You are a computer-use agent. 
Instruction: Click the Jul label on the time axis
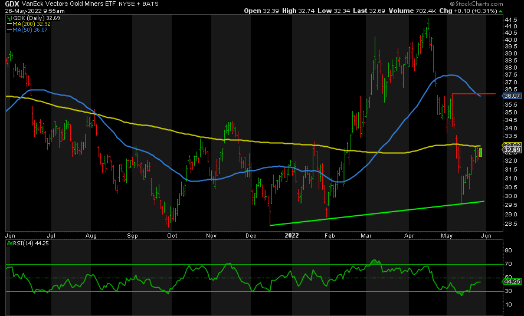[51, 235]
